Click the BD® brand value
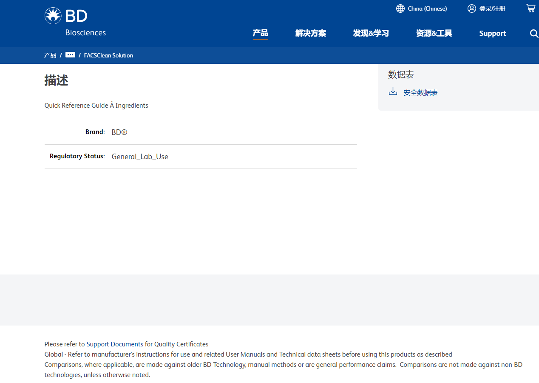Viewport: 539px width, 383px height. coord(119,132)
